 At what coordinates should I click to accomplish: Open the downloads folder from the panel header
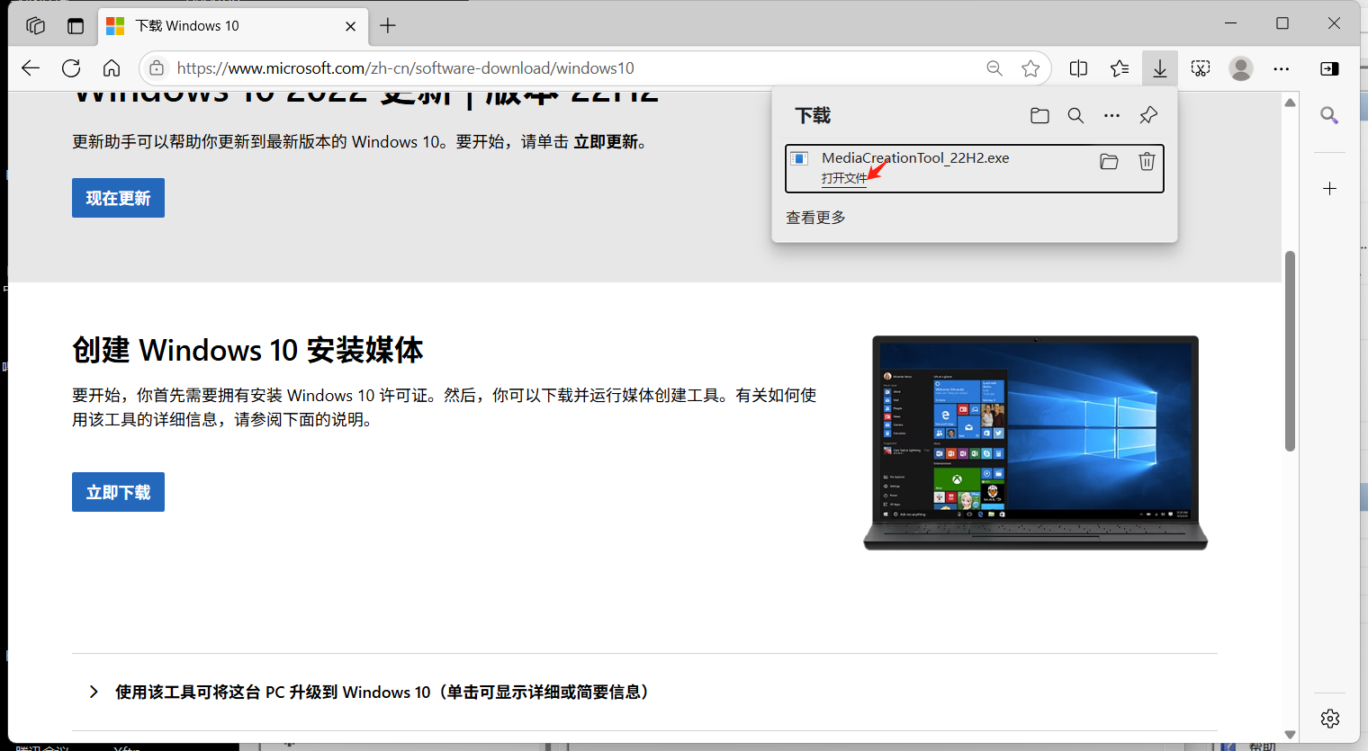1039,115
